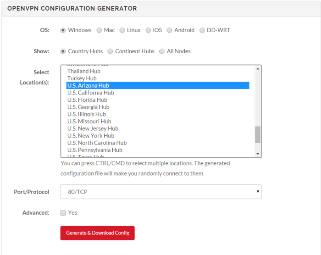Show Country Hubs in the list
This screenshot has height=255, width=321.
(63, 51)
